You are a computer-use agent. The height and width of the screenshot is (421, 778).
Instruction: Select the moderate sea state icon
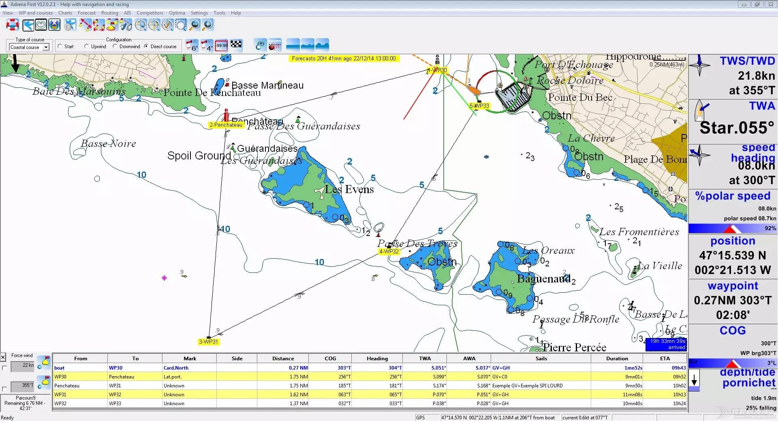[x=308, y=45]
